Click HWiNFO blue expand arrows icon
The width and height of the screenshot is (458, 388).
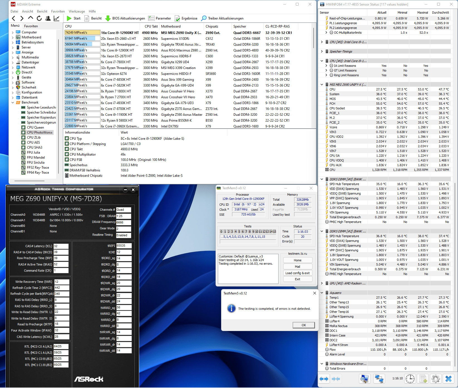click(324, 379)
